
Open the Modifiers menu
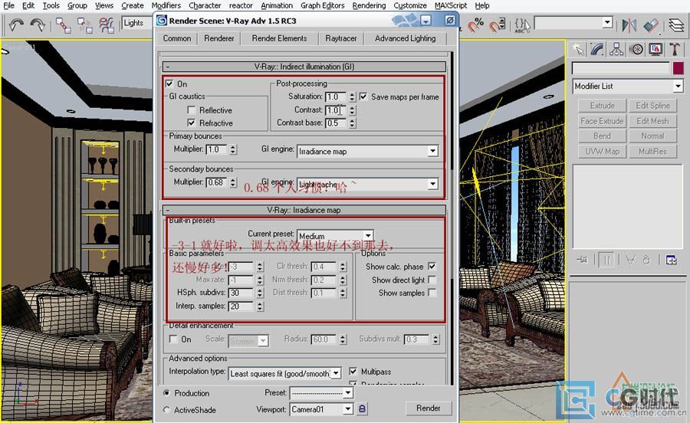coord(166,5)
